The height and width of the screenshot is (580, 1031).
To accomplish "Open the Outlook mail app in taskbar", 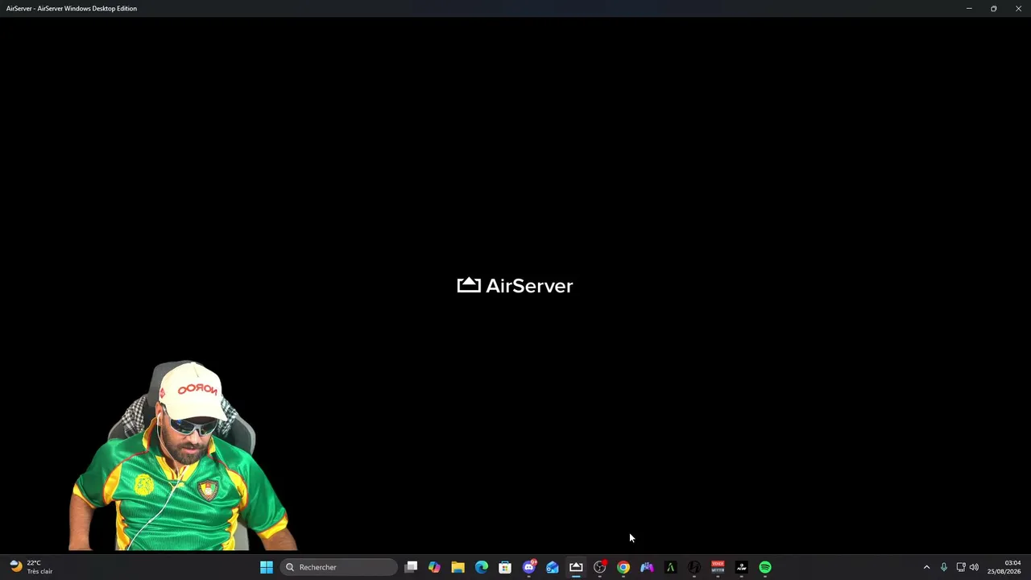I will (x=553, y=567).
